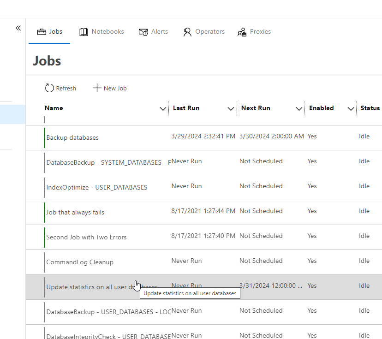Collapse the sidebar with double-chevron icon
Viewport: 382px width, 339px height.
pos(18,28)
